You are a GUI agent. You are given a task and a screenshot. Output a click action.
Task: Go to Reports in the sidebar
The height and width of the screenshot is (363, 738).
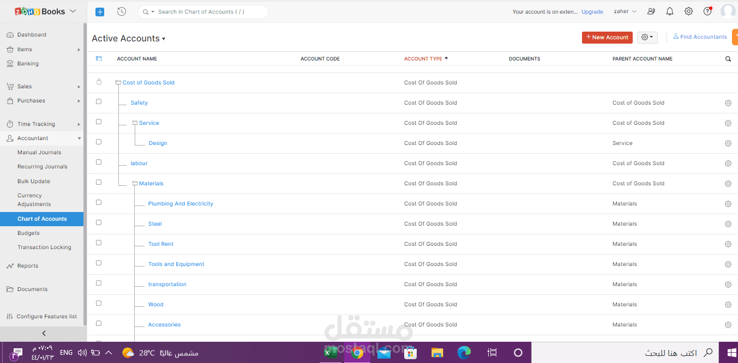coord(28,266)
